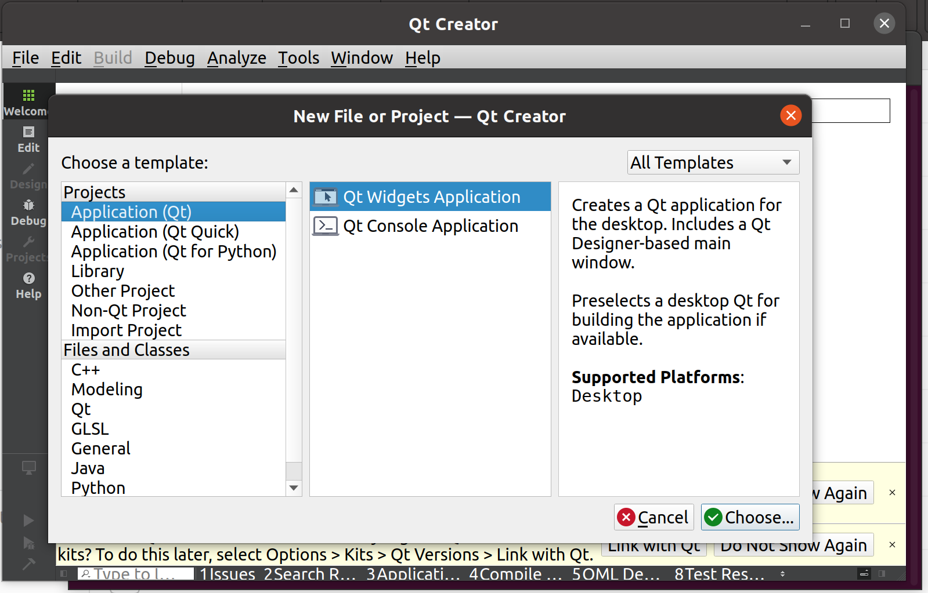The width and height of the screenshot is (928, 593).
Task: Toggle progress details icon in status bar
Action: tap(864, 574)
